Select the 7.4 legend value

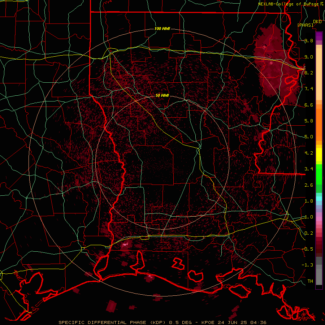coord(309,89)
